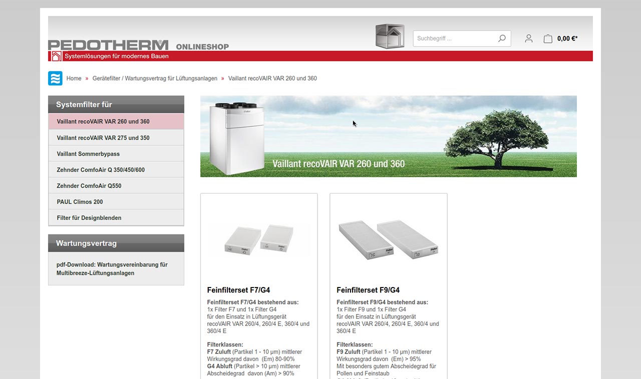Click the ventilation unit icon in the header
This screenshot has width=641, height=379.
click(390, 36)
